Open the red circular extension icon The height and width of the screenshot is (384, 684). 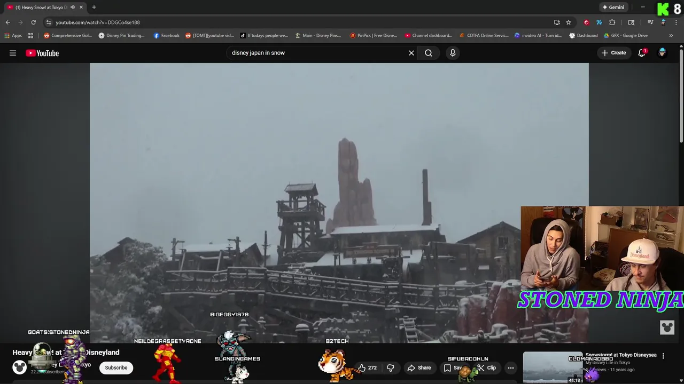(586, 22)
